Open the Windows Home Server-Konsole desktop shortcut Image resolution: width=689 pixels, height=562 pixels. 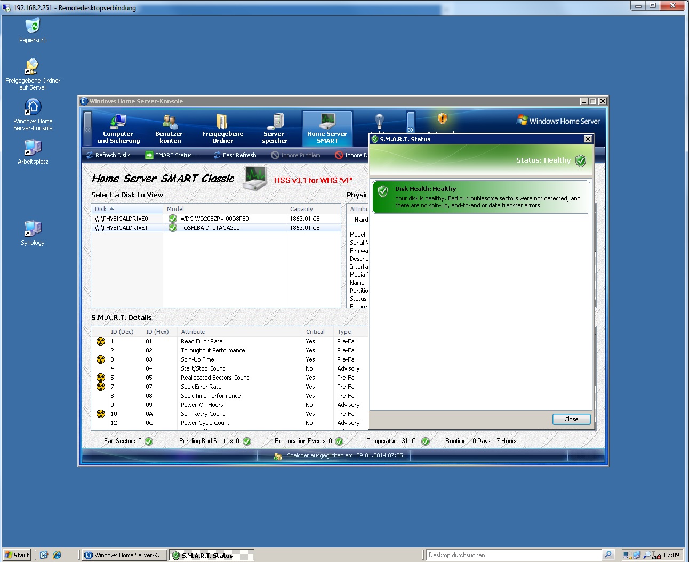tap(33, 114)
